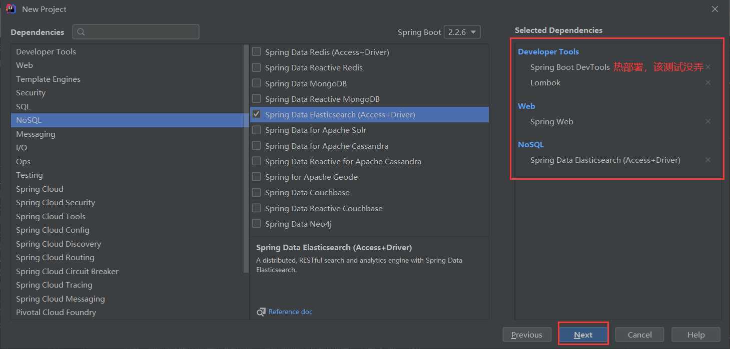
Task: Check Spring Data Reactive Redis
Action: click(x=257, y=67)
